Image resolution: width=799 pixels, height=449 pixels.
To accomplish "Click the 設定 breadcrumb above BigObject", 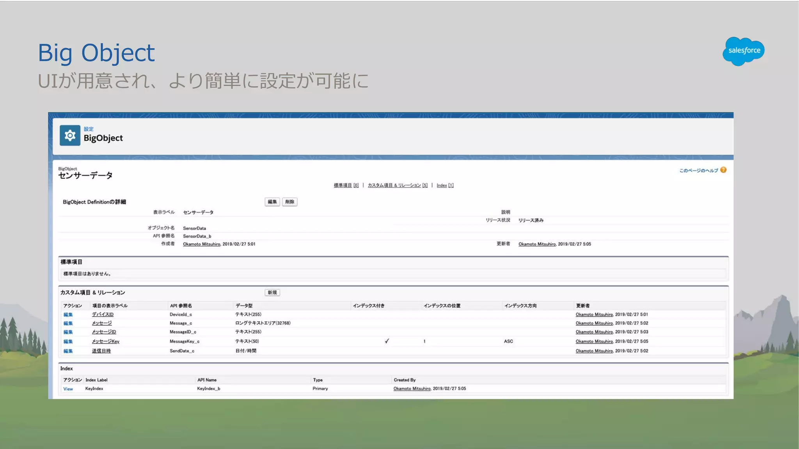I will 89,129.
